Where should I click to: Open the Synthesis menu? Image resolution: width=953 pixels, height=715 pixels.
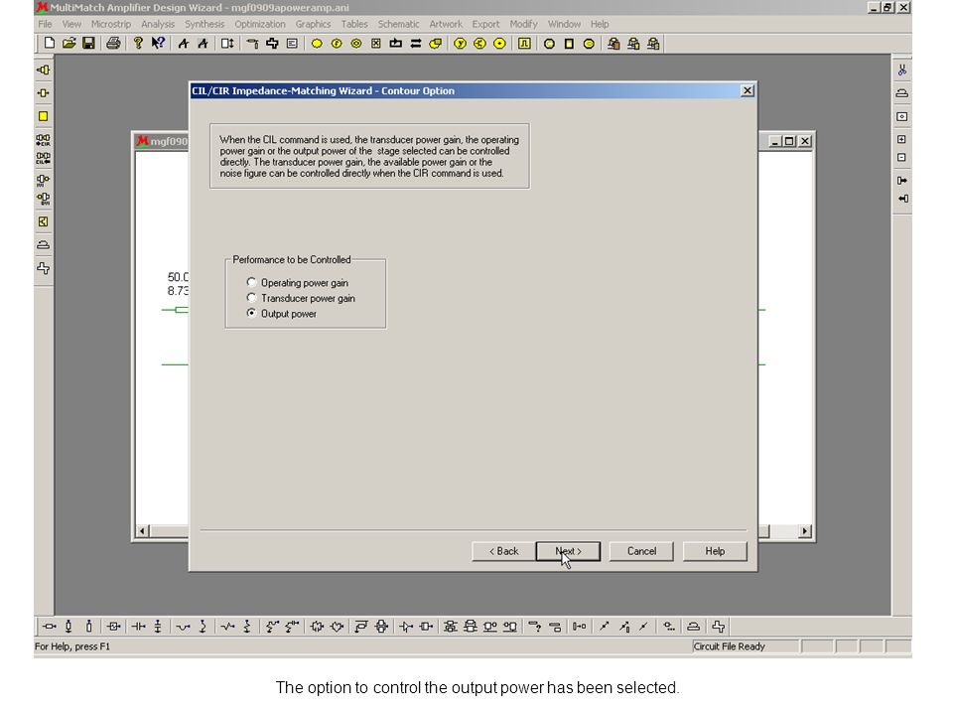tap(204, 24)
